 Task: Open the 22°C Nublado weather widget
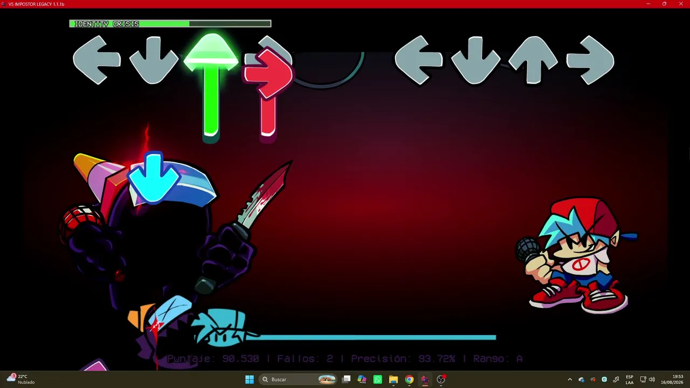[22, 379]
